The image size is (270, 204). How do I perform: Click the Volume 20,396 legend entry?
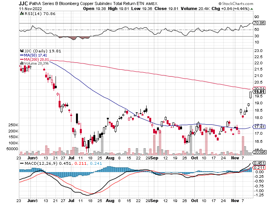[x=36, y=64]
